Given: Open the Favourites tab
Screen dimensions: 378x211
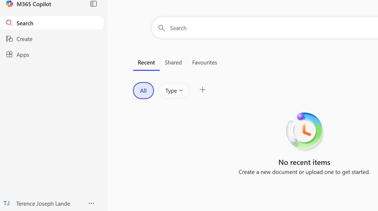Looking at the screenshot, I should point(204,63).
